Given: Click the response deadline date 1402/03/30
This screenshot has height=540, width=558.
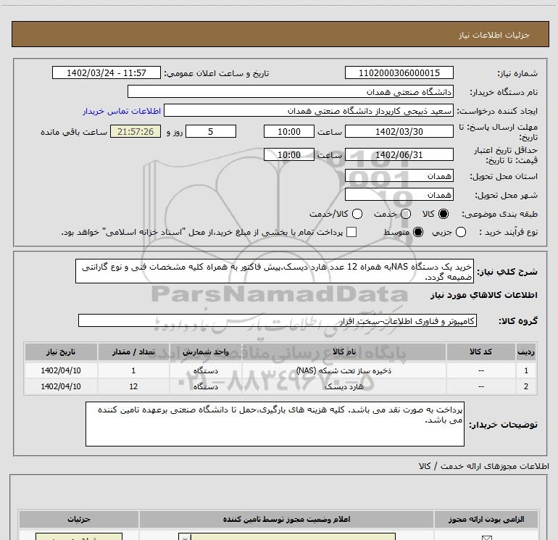Looking at the screenshot, I should tap(399, 131).
